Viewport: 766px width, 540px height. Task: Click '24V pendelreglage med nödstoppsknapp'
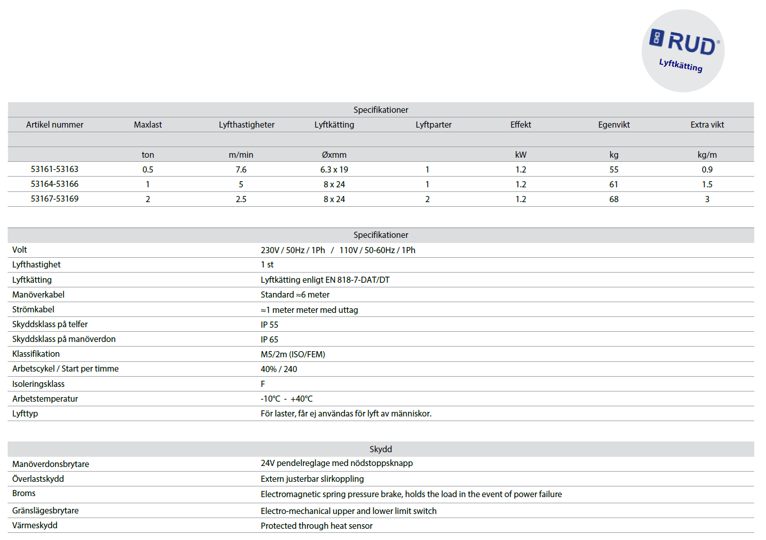point(337,463)
